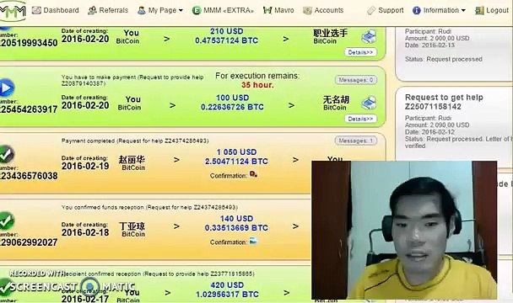The height and width of the screenshot is (303, 513).
Task: Click Request to get help Z25071158142 heading
Action: pos(444,102)
